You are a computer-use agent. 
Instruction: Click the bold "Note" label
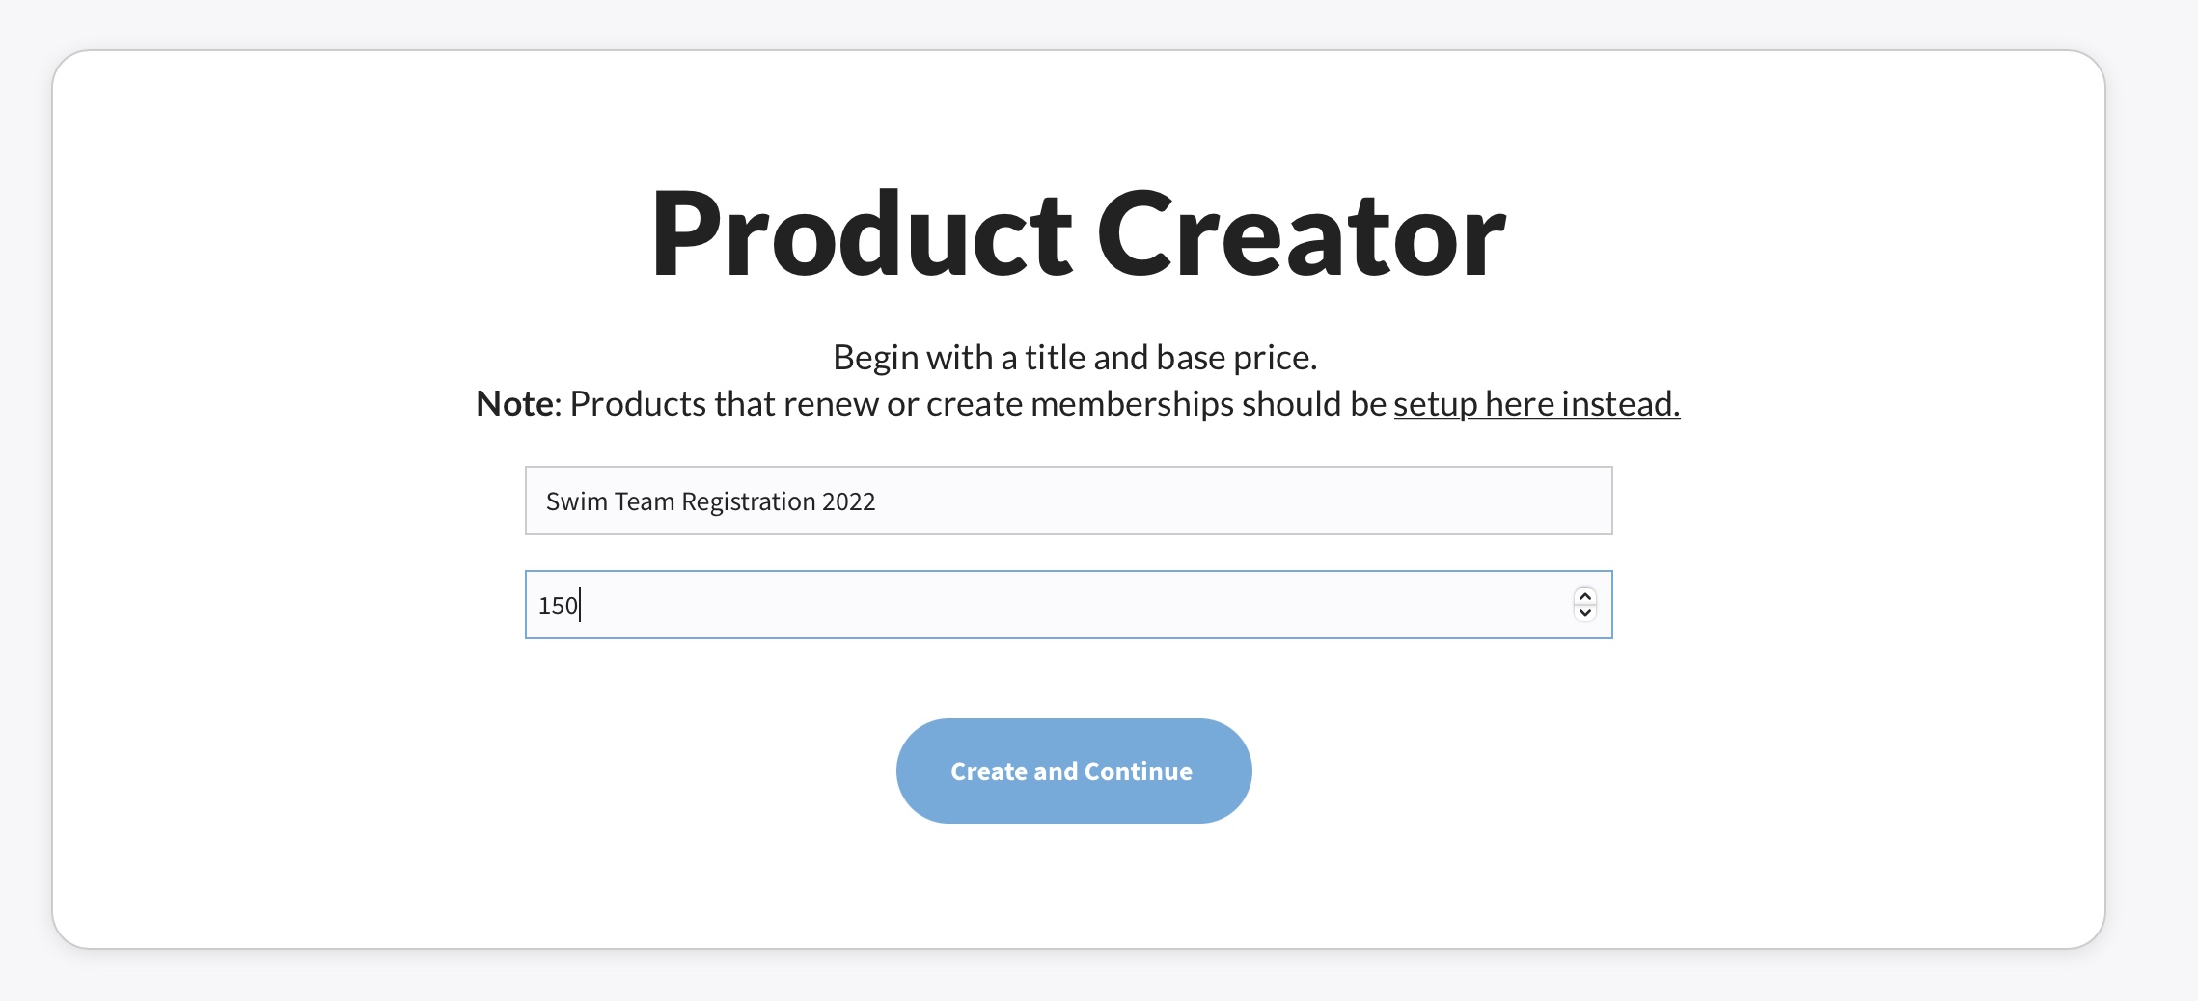(514, 404)
